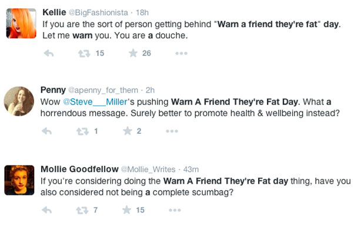
Task: Open Mollie Goodfellow's profile picture
Action: click(x=19, y=180)
